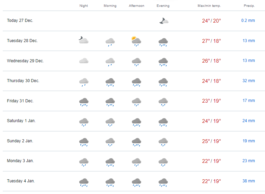Click the Tuesday 4 Jan. evening rain icon
The height and width of the screenshot is (194, 265).
[163, 182]
